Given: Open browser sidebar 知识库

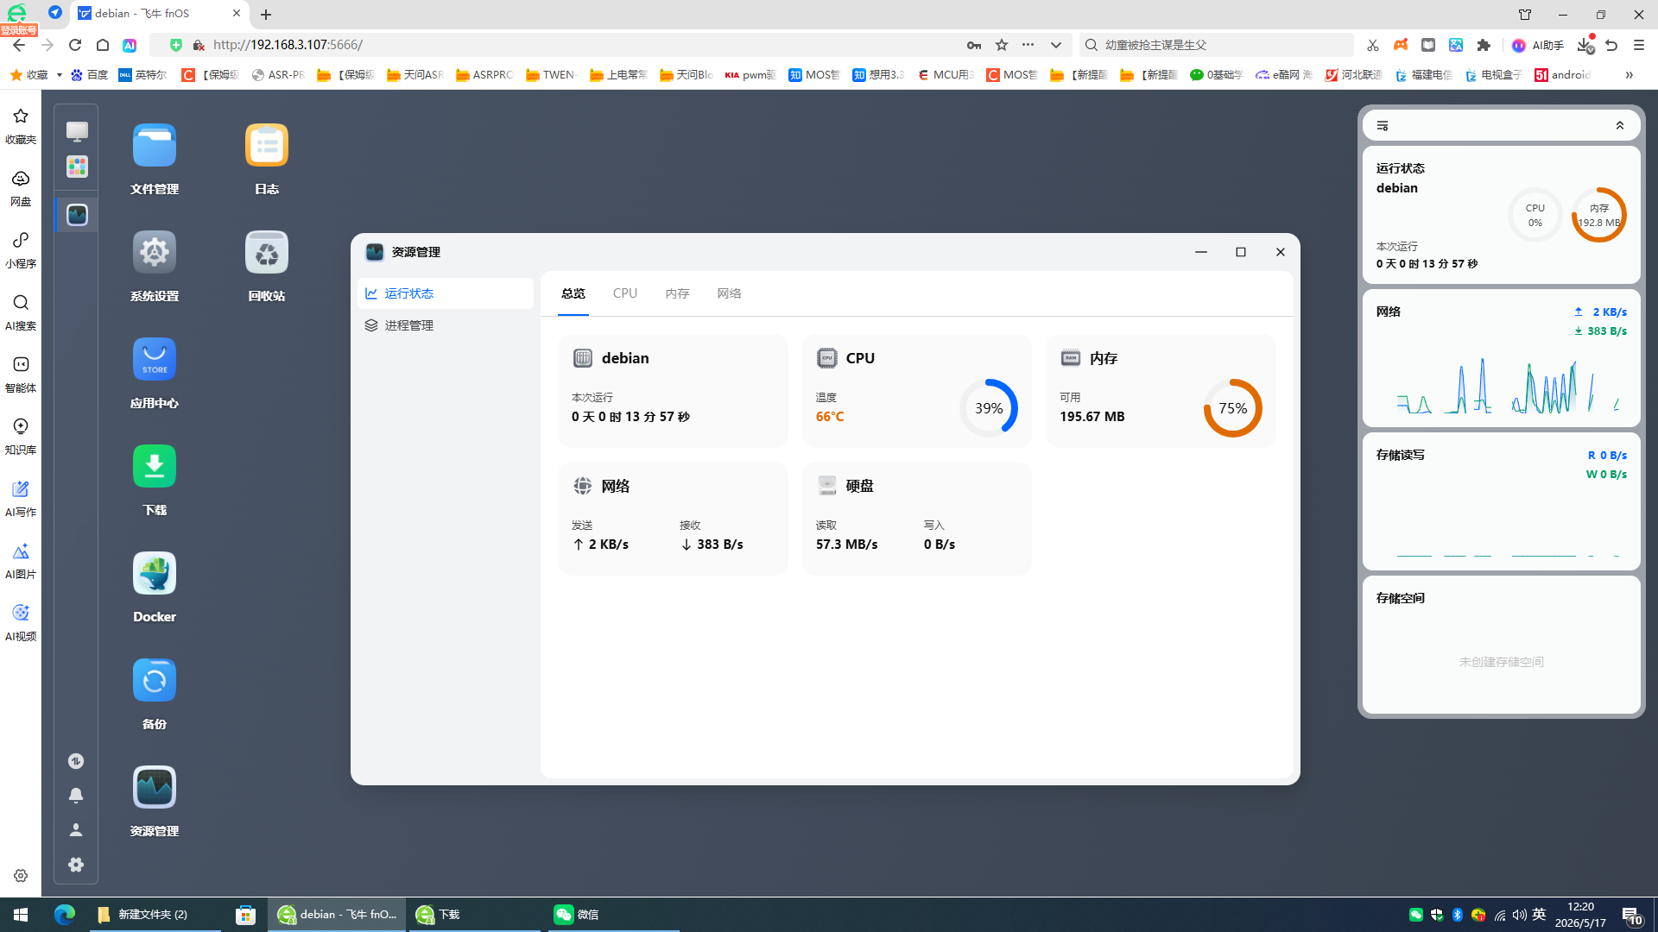Looking at the screenshot, I should (x=21, y=437).
